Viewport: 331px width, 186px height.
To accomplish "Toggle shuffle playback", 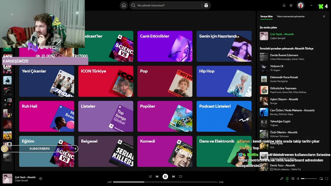I will (150, 176).
